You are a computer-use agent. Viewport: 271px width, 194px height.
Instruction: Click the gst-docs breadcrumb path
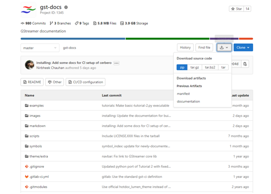click(x=69, y=48)
